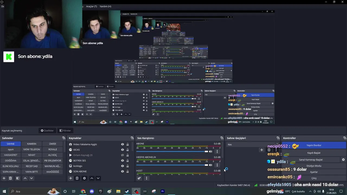The height and width of the screenshot is (195, 347).
Task: Select the Ortam Kaynağı 35 source row
Action: 99,155
